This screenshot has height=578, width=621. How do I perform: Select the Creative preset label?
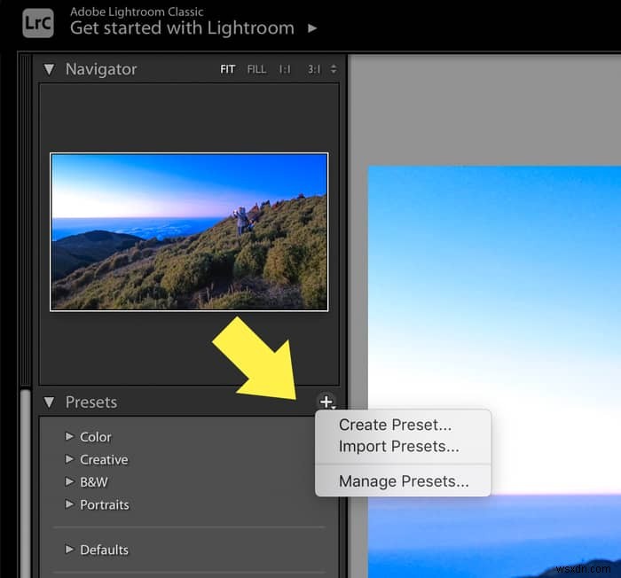[x=104, y=459]
